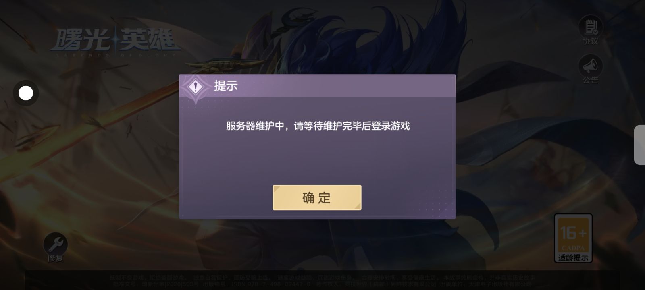This screenshot has height=290, width=645.
Task: Click the ISBN approval number line
Action: tap(322, 284)
